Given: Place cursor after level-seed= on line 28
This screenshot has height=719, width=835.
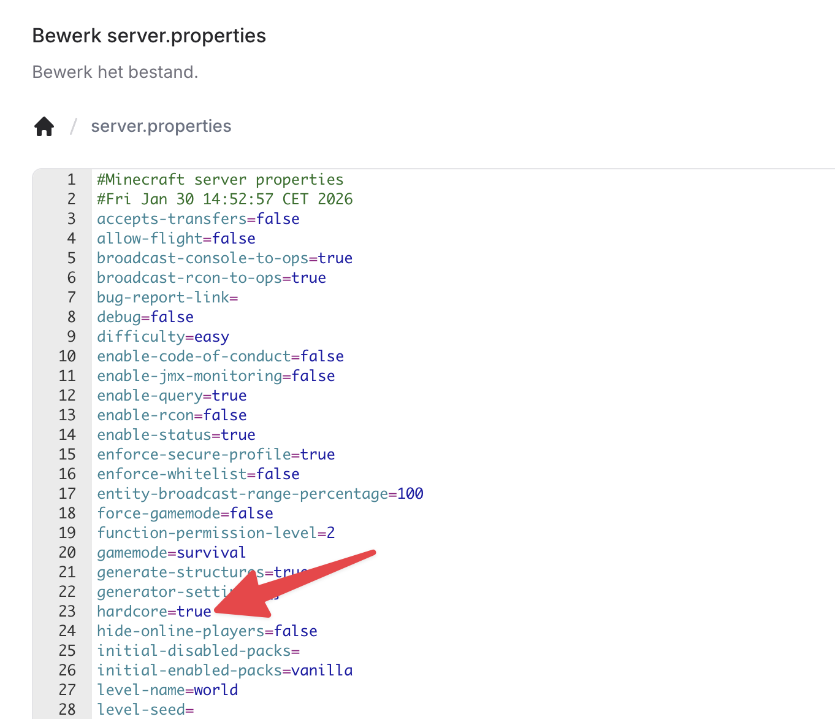Looking at the screenshot, I should tap(195, 710).
